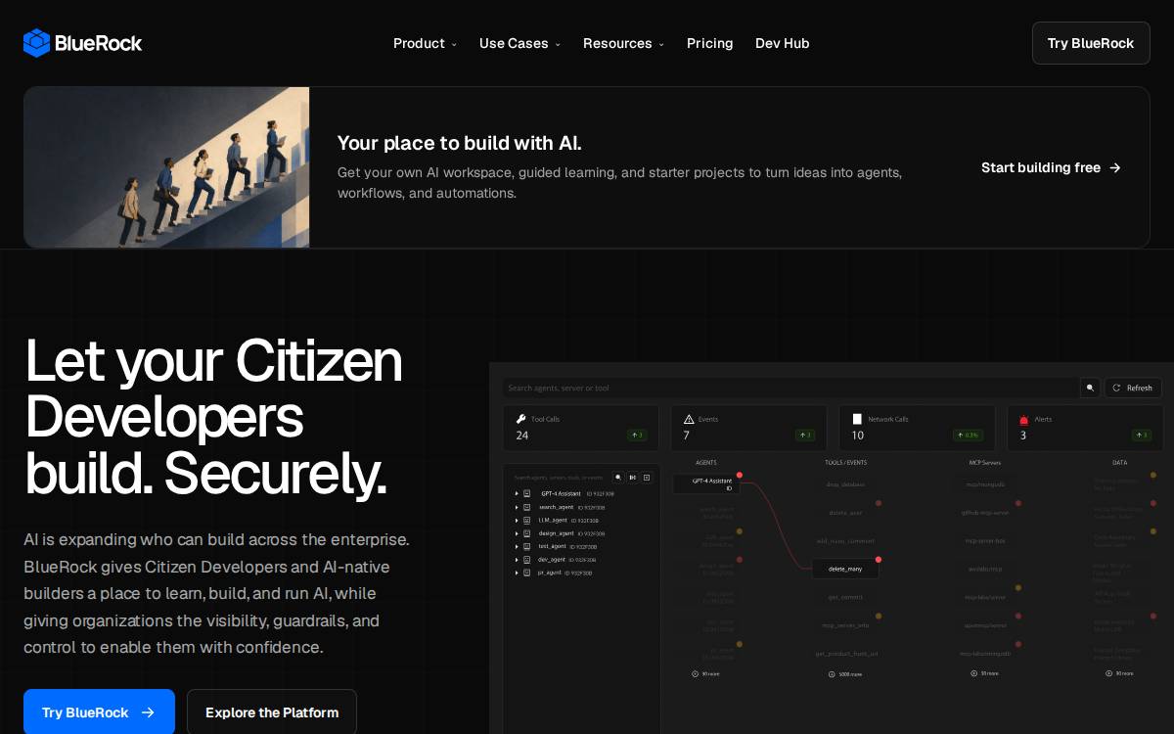Click the agent panel search icon
Screen dimensions: 1174x734
point(618,478)
